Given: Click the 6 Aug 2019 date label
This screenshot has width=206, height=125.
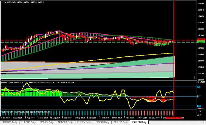Looking at the screenshot, I should [x=30, y=118].
